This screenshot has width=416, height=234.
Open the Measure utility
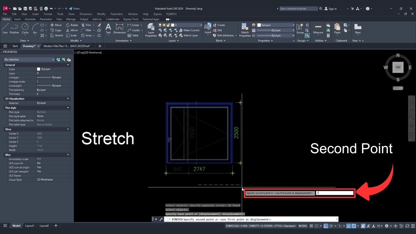318,28
